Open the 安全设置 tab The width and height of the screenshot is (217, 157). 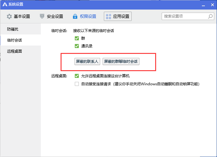[51, 16]
